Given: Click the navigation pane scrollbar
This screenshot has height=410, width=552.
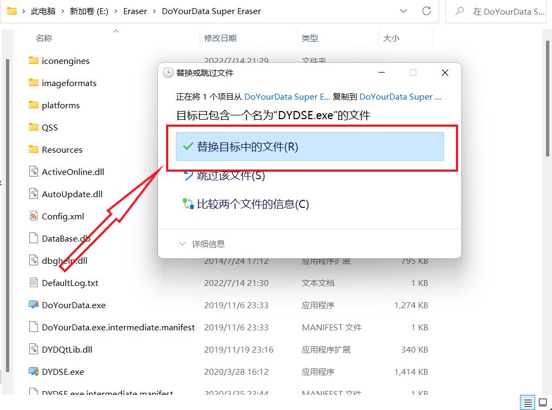Looking at the screenshot, I should (x=8, y=214).
